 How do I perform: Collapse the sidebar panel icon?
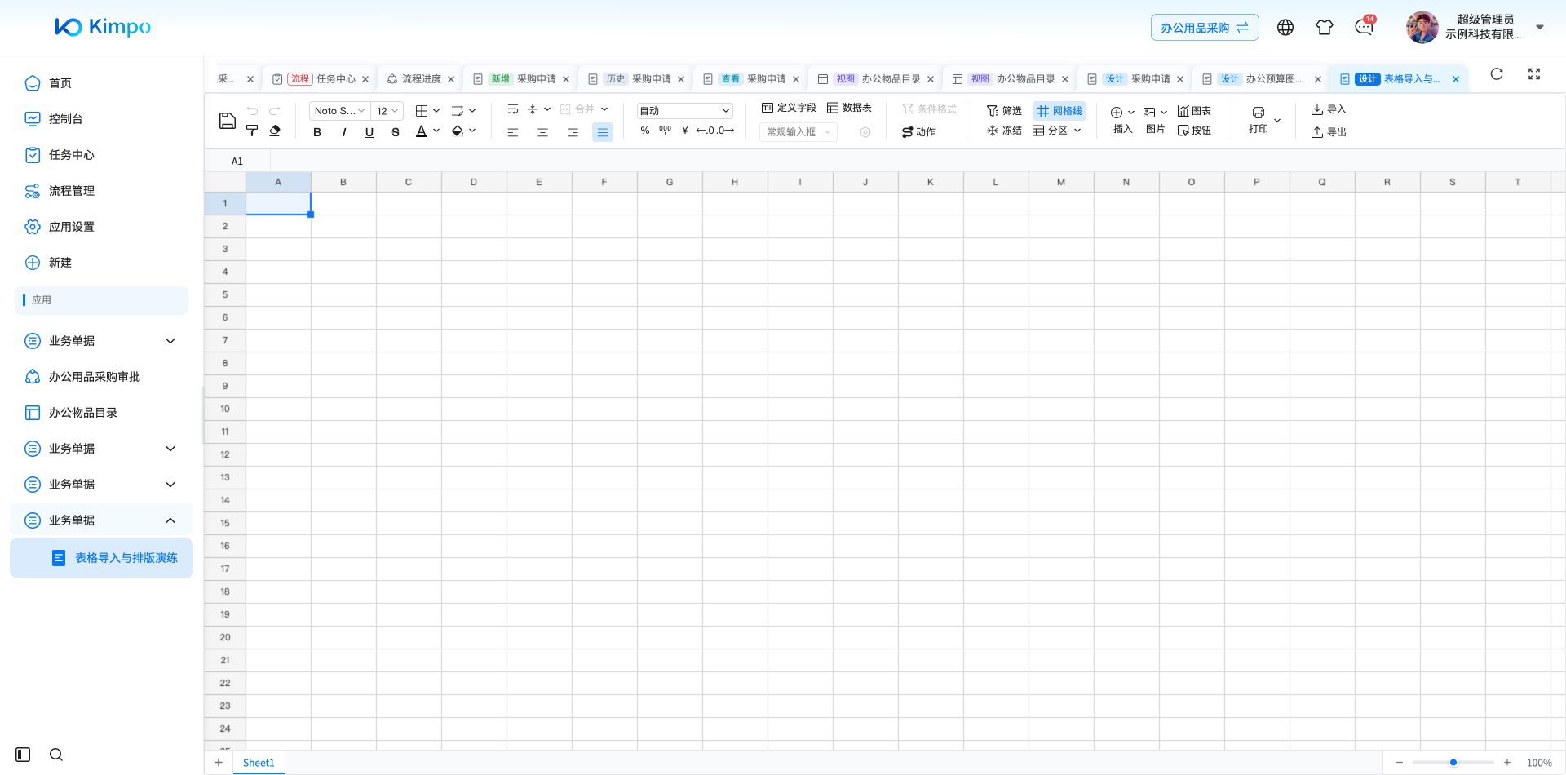tap(23, 755)
